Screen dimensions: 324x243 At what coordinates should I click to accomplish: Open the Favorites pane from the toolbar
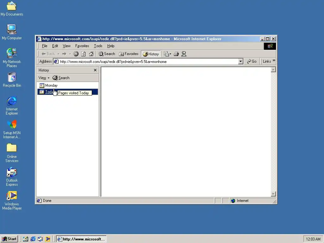coord(129,54)
